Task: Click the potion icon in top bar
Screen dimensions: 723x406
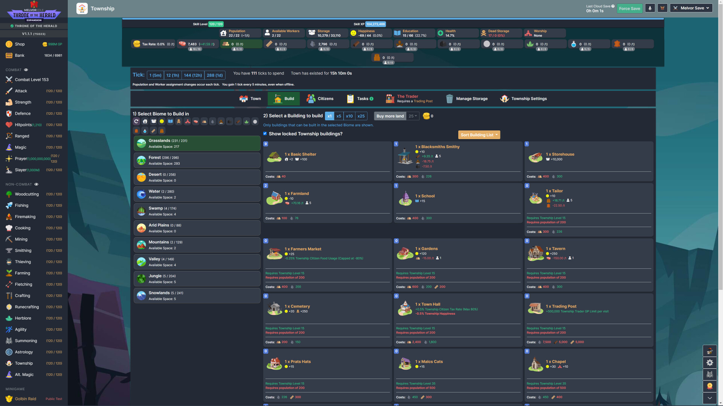Action: pyautogui.click(x=650, y=8)
